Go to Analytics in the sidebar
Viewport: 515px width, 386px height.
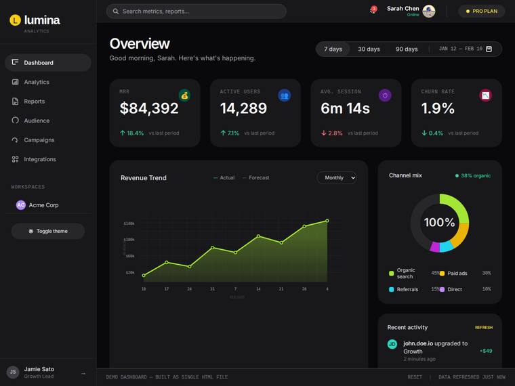click(48, 82)
